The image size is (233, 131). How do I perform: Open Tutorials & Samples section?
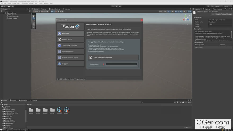(70, 46)
